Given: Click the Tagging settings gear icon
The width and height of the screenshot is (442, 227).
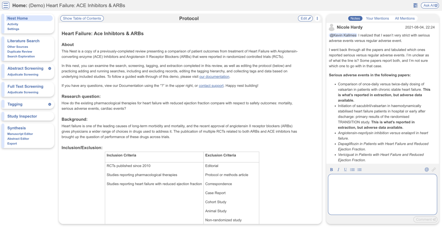Looking at the screenshot, I should [x=49, y=104].
